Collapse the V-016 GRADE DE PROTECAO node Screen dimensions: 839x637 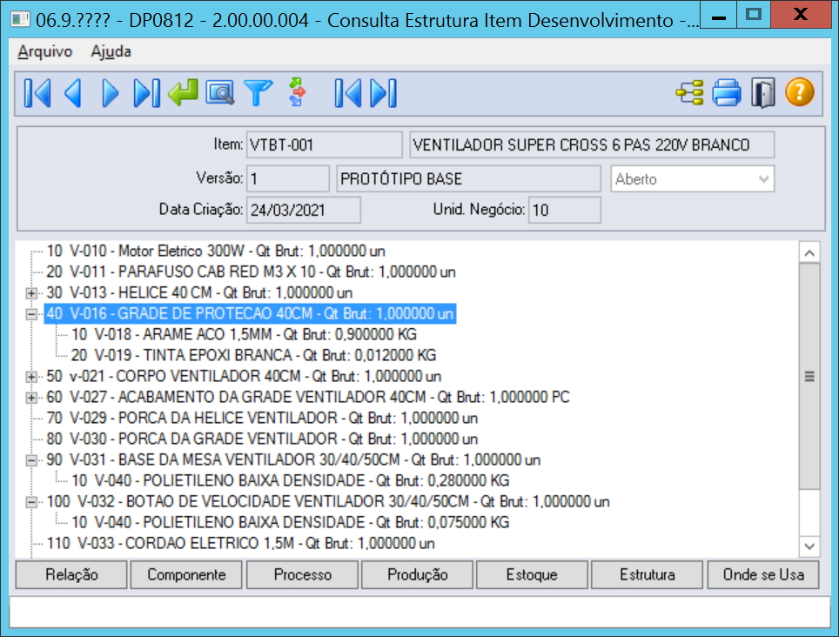pos(32,314)
